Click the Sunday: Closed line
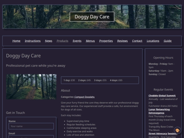The width and height of the screenshot is (184, 138). click(157, 74)
